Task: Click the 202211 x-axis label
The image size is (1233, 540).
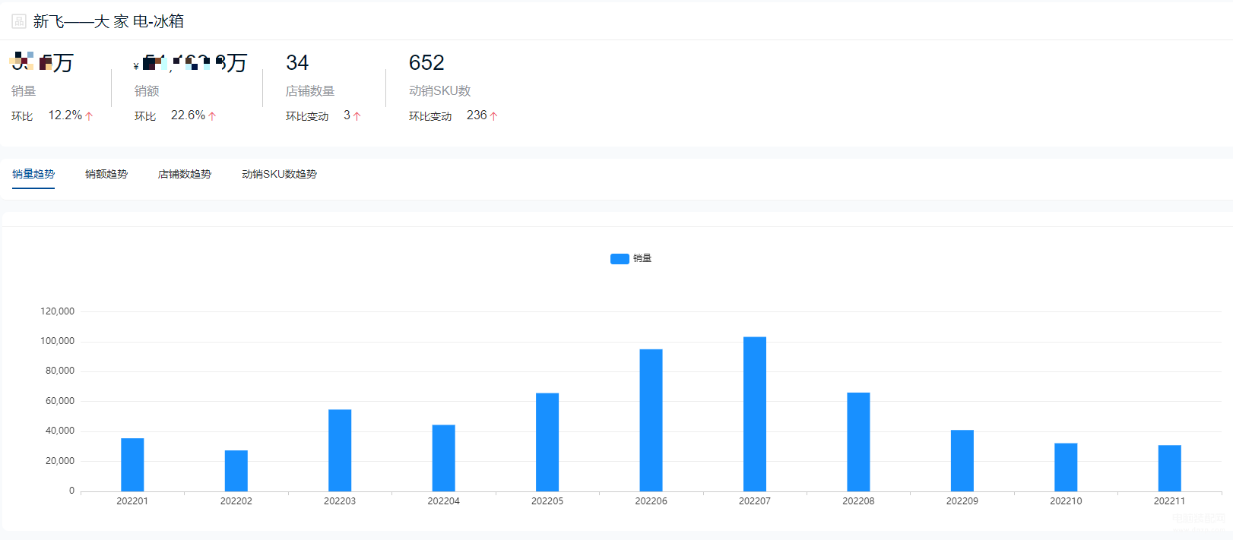Action: point(1170,501)
